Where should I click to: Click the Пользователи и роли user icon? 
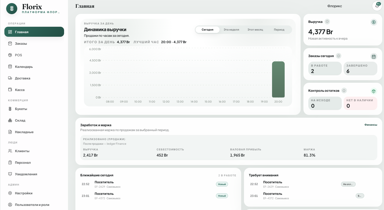(x=10, y=205)
